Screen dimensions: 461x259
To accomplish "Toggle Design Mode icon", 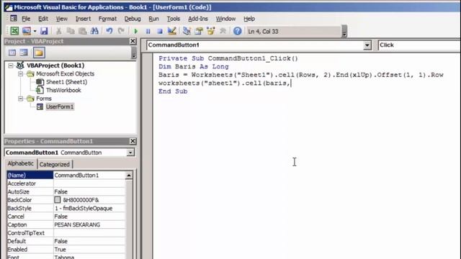I will coord(171,31).
